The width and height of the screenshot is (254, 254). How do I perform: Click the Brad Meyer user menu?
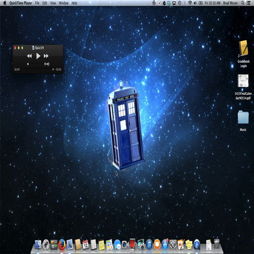coord(231,3)
